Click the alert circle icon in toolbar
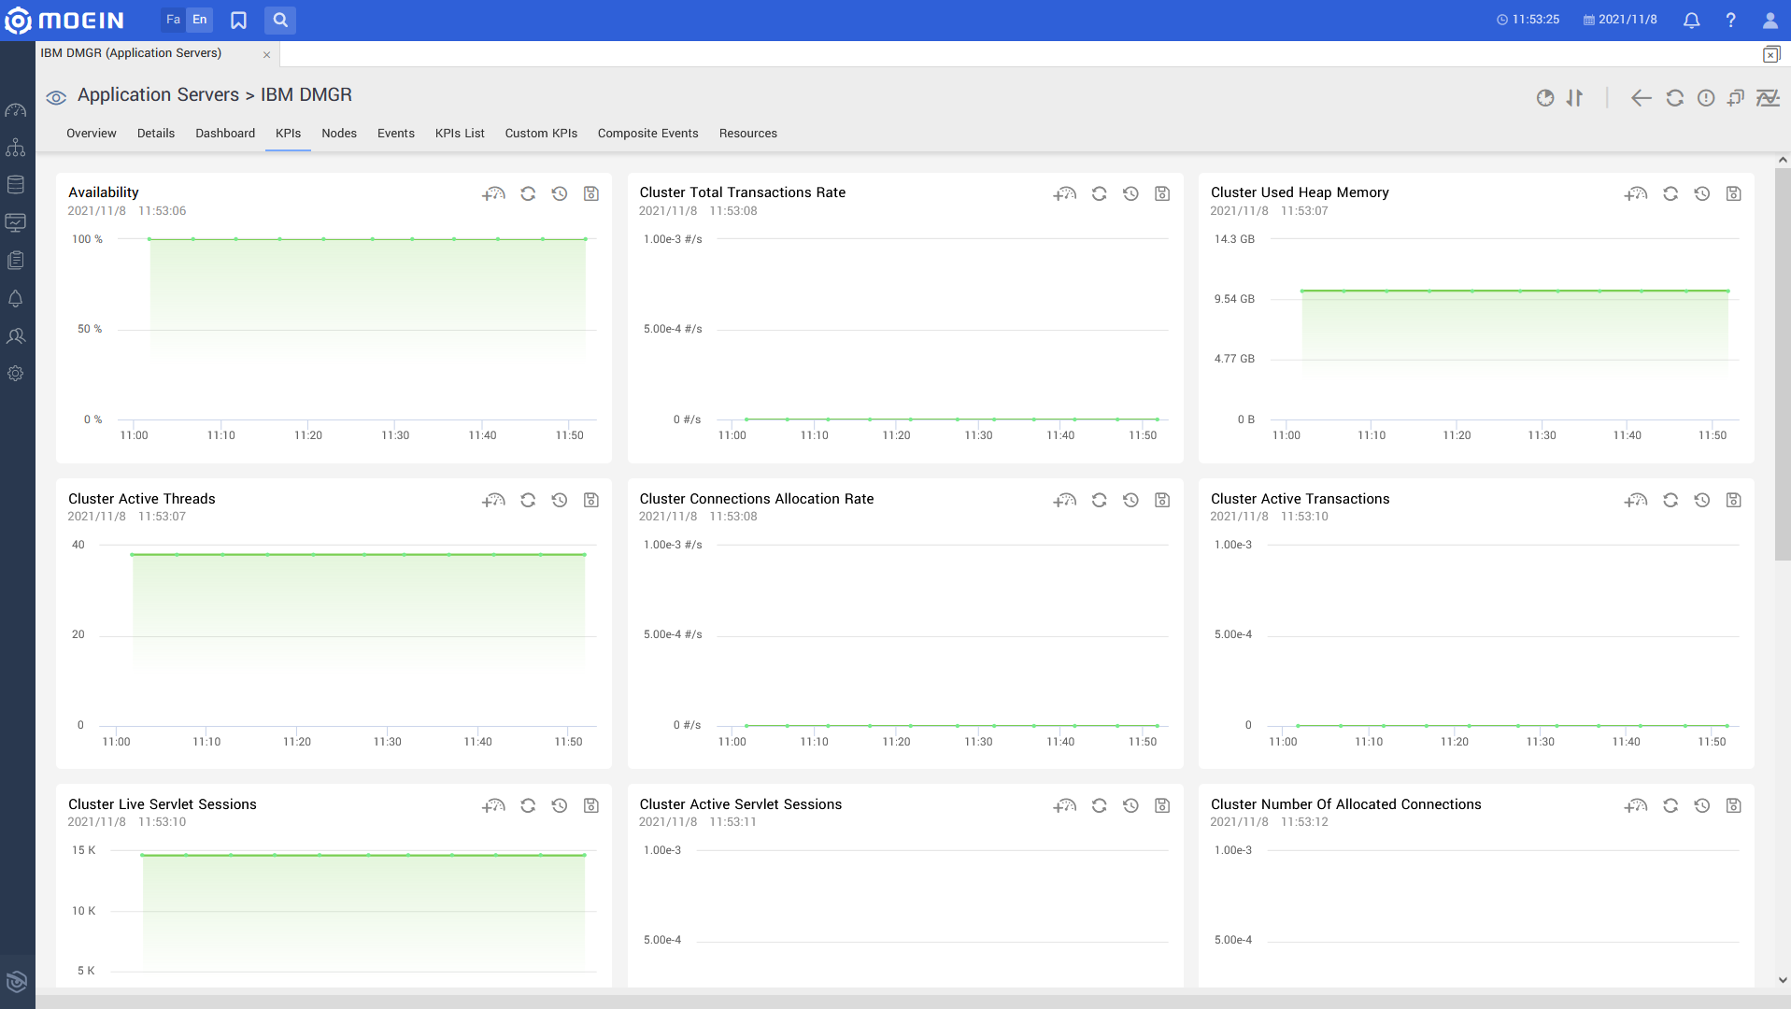 tap(1706, 98)
